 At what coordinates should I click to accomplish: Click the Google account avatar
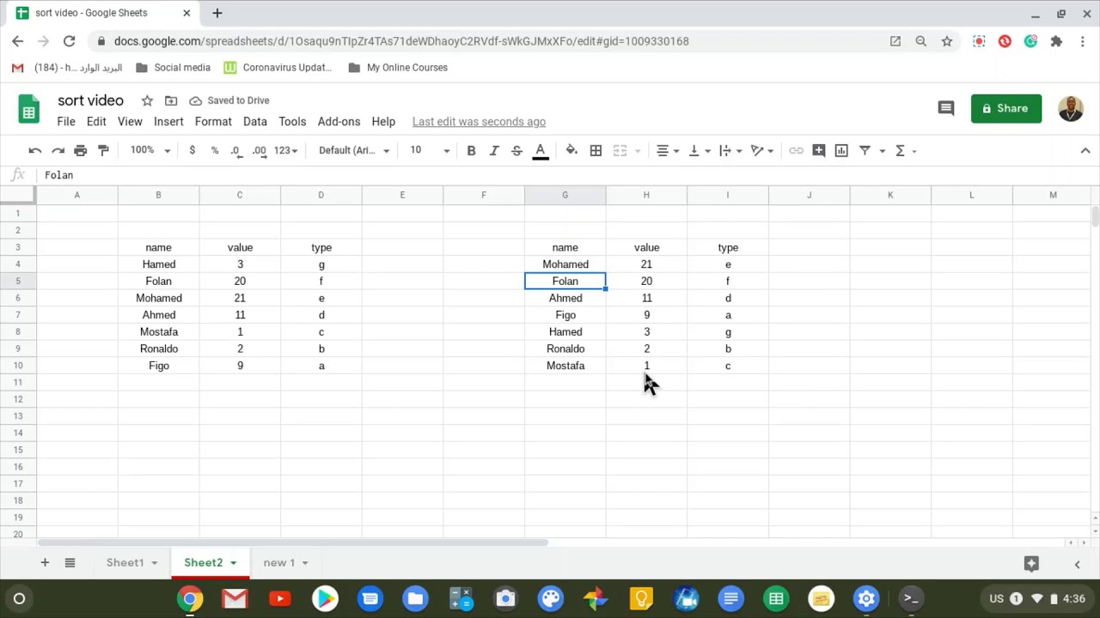[1070, 108]
